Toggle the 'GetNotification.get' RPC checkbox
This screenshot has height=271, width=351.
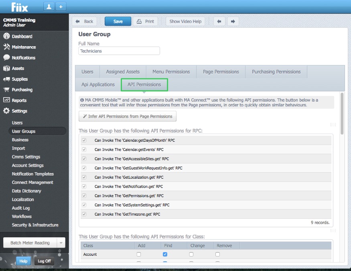tap(84, 186)
